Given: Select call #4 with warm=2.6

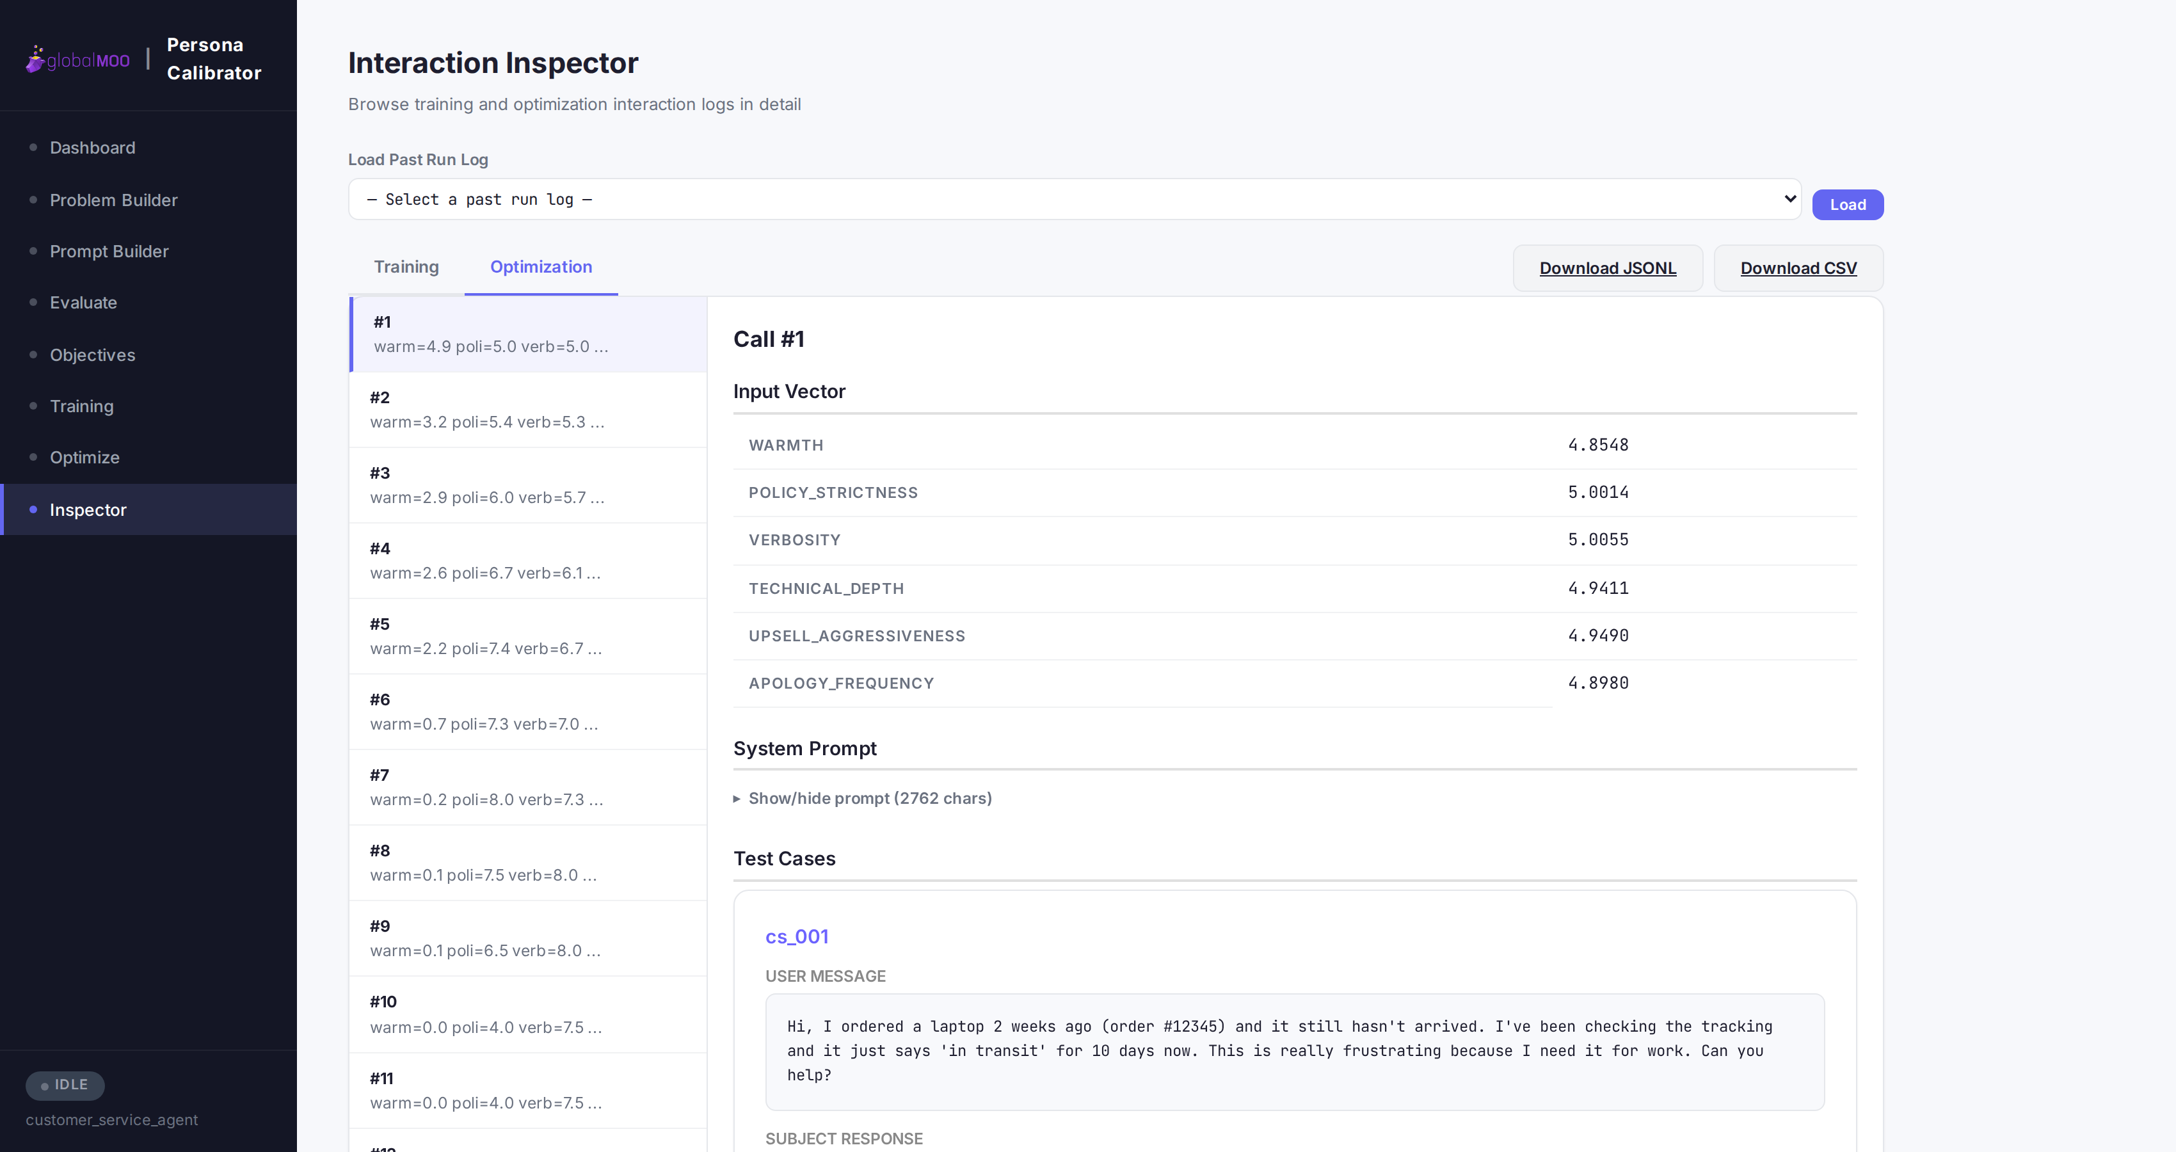Looking at the screenshot, I should [x=528, y=561].
